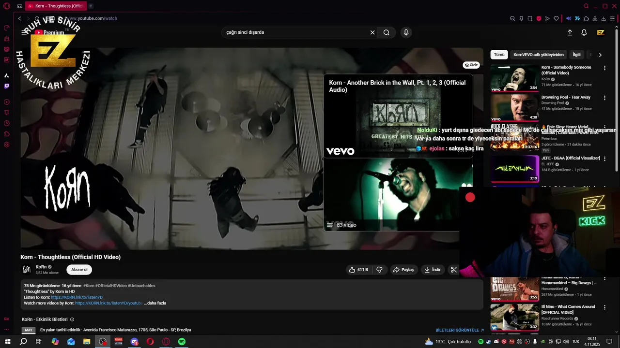620x348 pixels.
Task: Click the #Untouchables hashtag
Action: pyautogui.click(x=141, y=286)
